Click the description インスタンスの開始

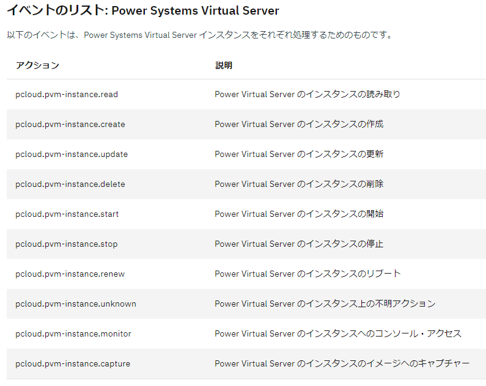pos(299,214)
